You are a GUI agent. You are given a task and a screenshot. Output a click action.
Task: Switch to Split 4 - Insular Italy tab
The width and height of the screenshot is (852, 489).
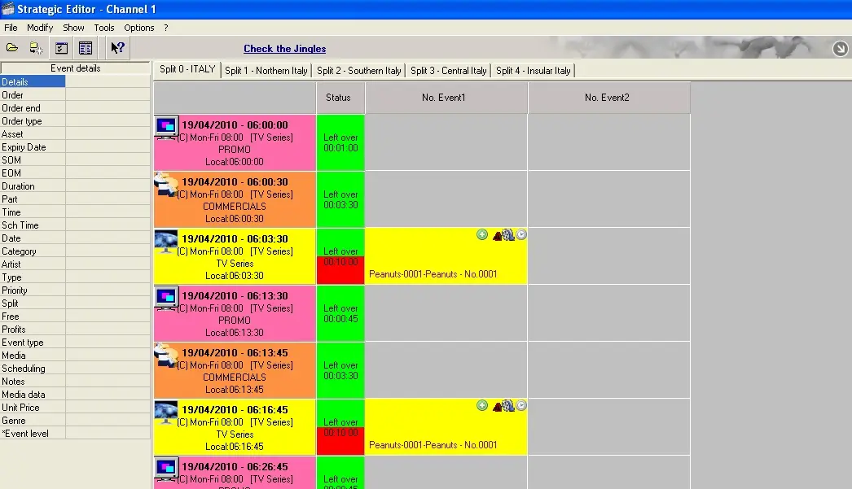(x=534, y=71)
